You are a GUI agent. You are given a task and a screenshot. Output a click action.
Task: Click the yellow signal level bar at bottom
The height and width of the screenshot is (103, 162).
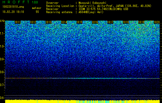[82, 101]
